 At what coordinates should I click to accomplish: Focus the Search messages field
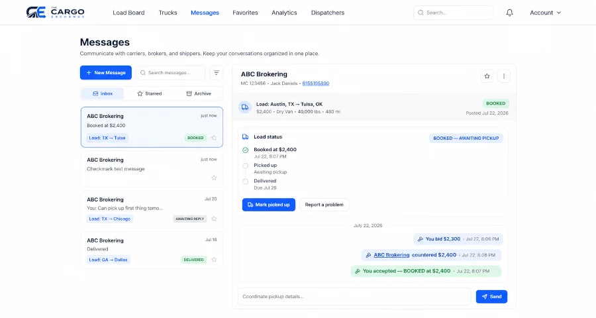pos(170,73)
